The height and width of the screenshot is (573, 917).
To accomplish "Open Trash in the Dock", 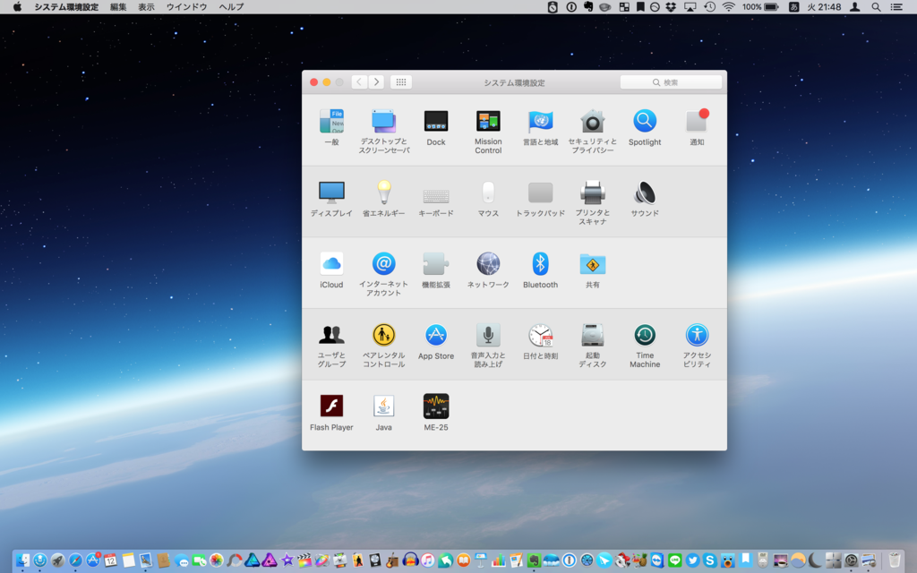I will coord(895,560).
